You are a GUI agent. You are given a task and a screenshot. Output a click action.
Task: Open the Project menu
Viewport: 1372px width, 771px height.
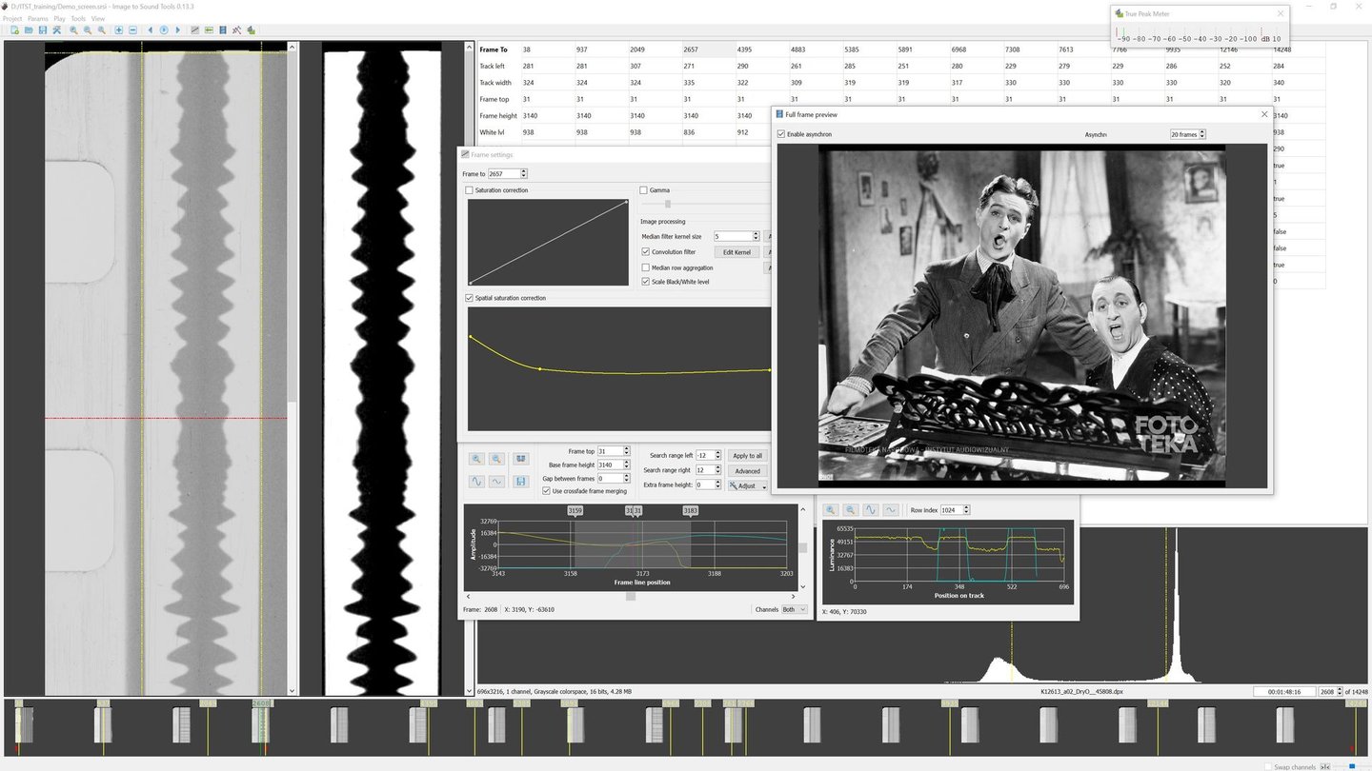12,18
